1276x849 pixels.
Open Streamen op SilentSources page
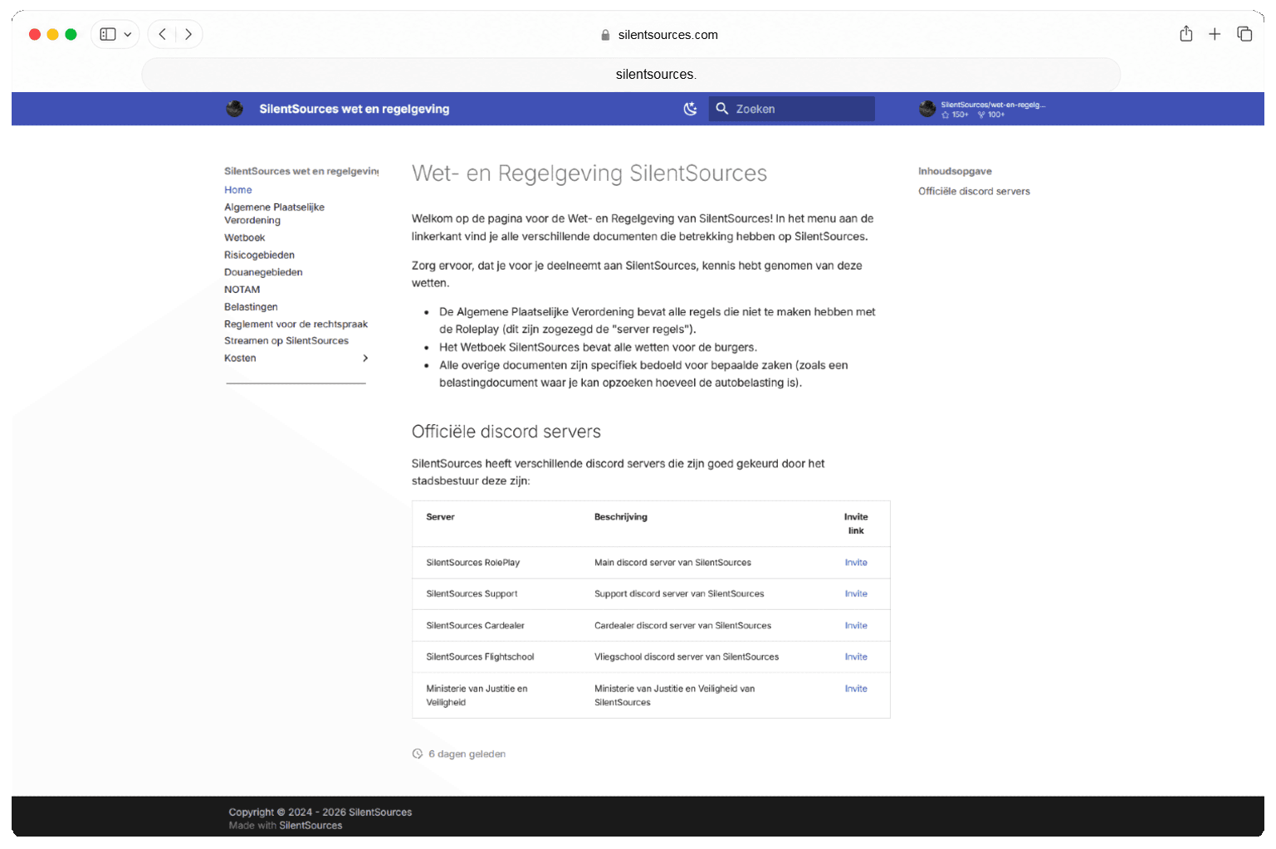pyautogui.click(x=286, y=341)
